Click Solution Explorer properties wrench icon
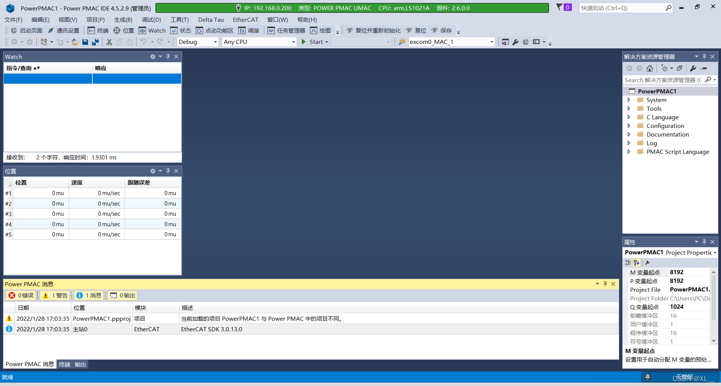Viewport: 721px width, 386px height. tap(693, 68)
